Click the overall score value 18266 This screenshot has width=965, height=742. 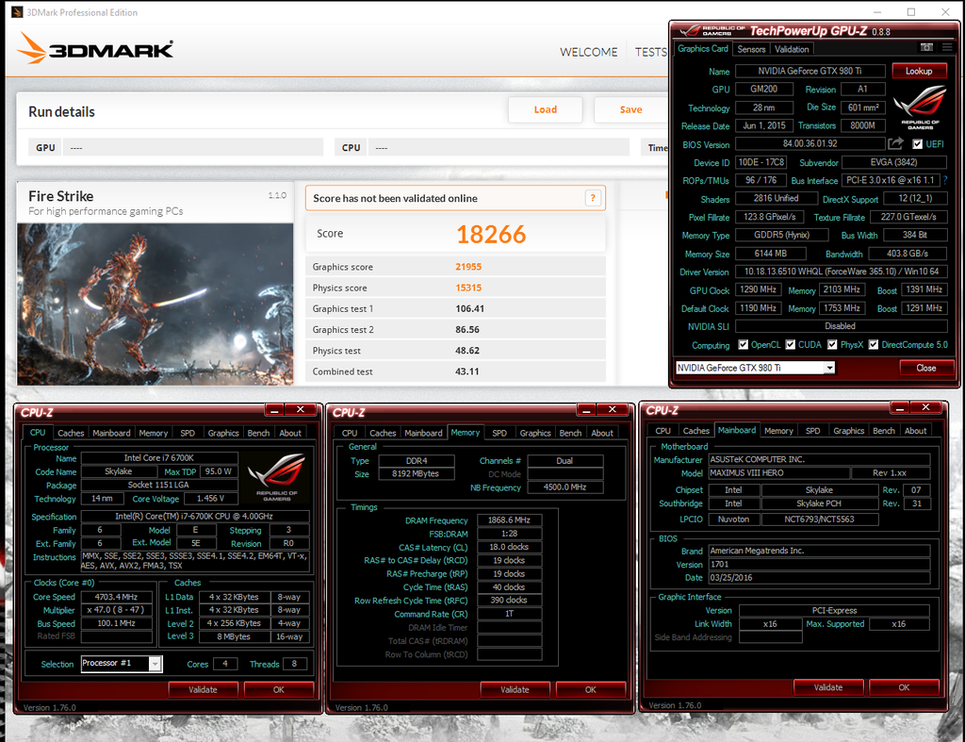point(491,234)
